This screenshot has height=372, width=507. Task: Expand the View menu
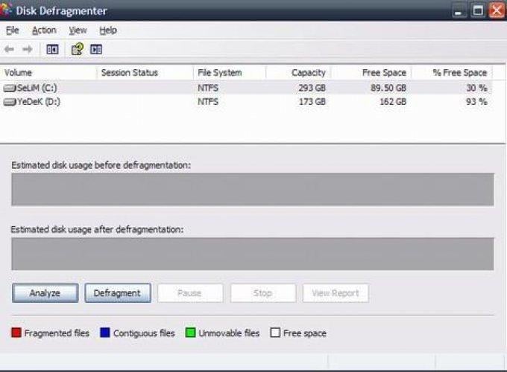click(78, 31)
